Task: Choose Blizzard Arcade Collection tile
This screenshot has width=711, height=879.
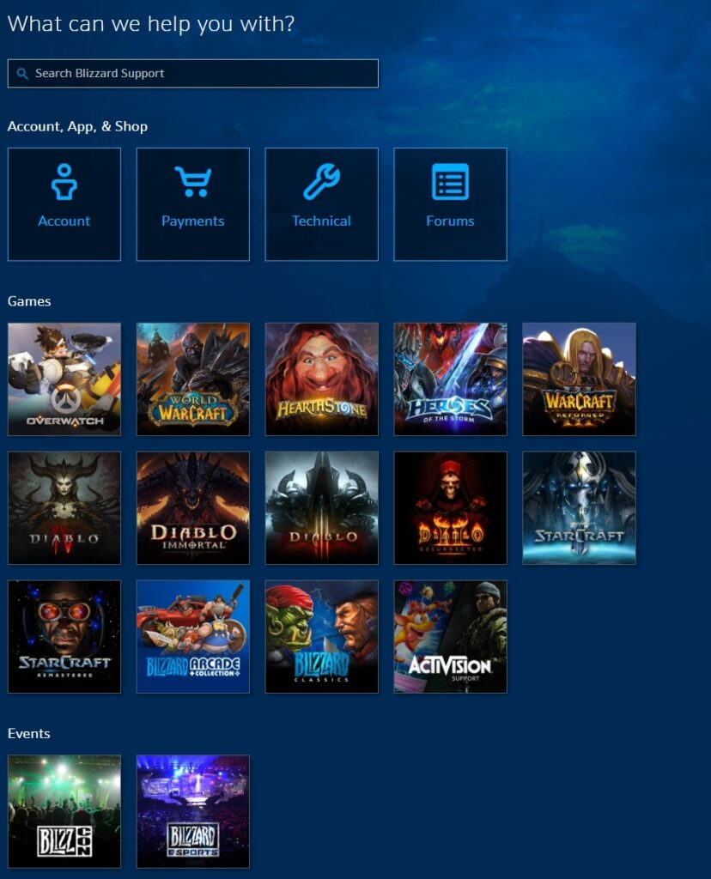Action: (193, 637)
